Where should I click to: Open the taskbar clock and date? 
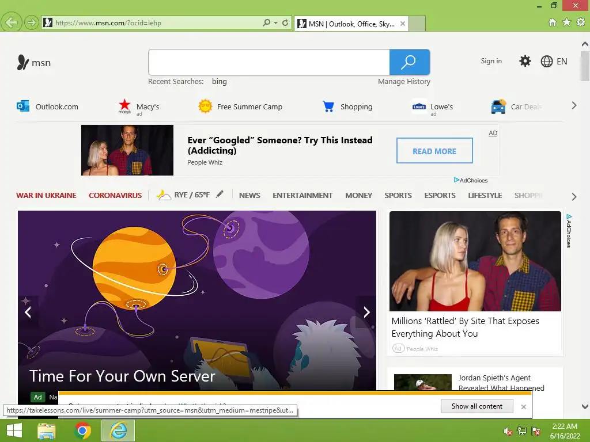point(565,431)
